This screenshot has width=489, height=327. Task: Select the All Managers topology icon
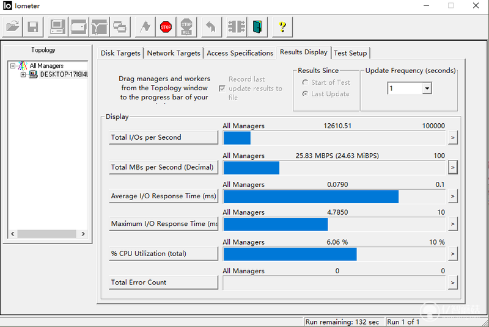[23, 66]
